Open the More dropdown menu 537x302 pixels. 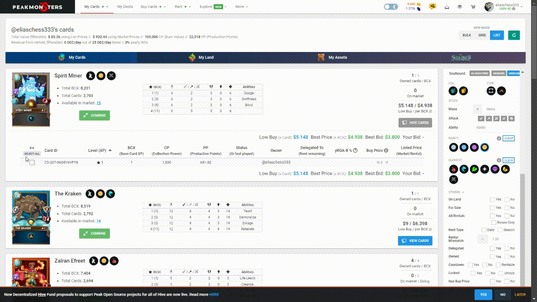tap(242, 7)
